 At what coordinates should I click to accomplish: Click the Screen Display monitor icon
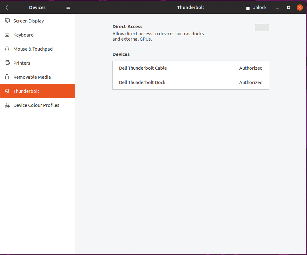[x=7, y=21]
